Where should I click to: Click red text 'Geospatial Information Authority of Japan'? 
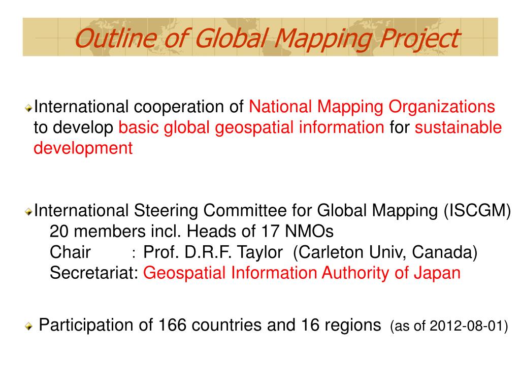[302, 274]
